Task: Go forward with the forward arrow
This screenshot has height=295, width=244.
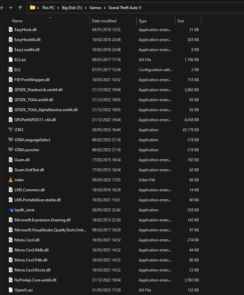Action: 2,8
